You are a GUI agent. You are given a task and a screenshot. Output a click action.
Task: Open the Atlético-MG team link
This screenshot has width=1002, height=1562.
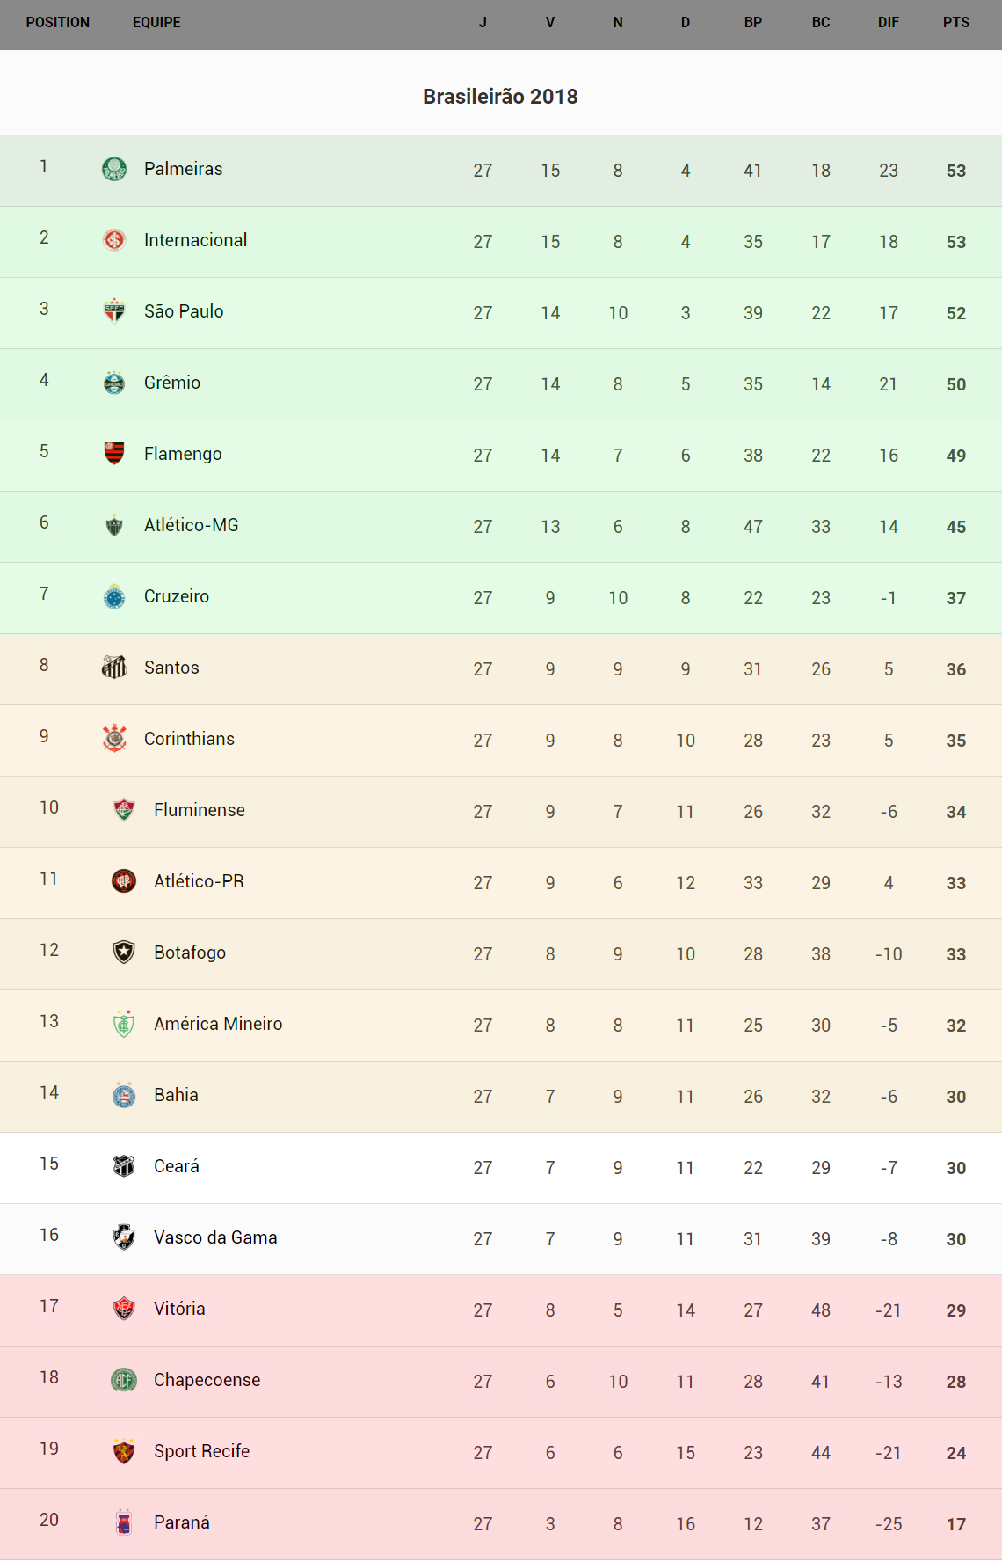click(192, 525)
